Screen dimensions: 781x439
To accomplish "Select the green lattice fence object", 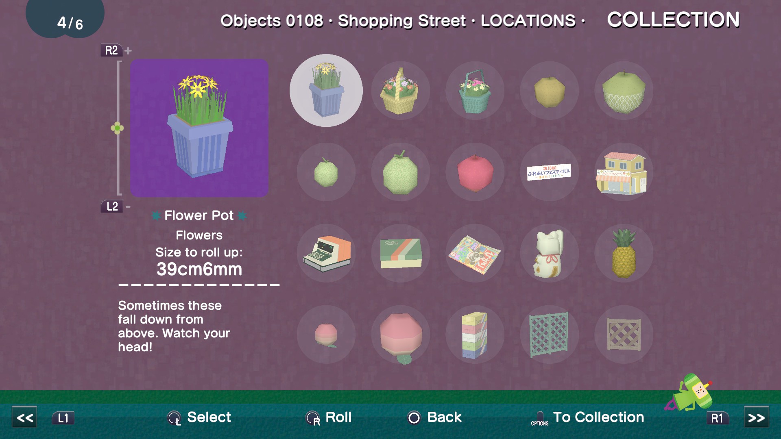I will pyautogui.click(x=549, y=335).
